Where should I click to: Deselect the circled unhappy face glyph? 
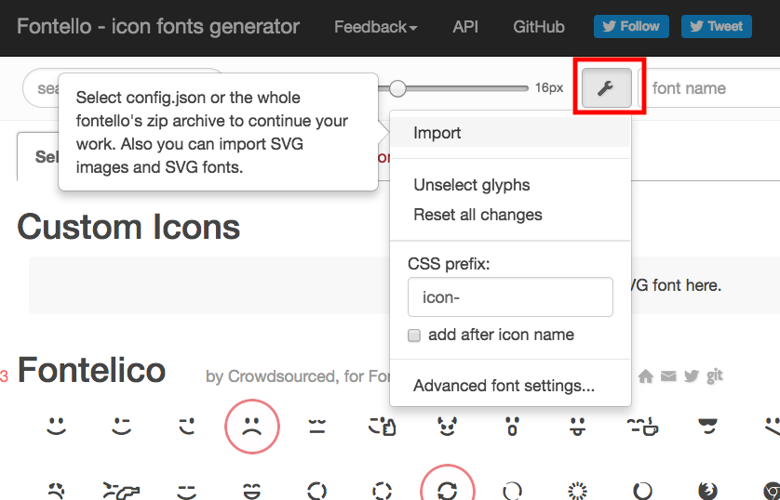[x=252, y=426]
